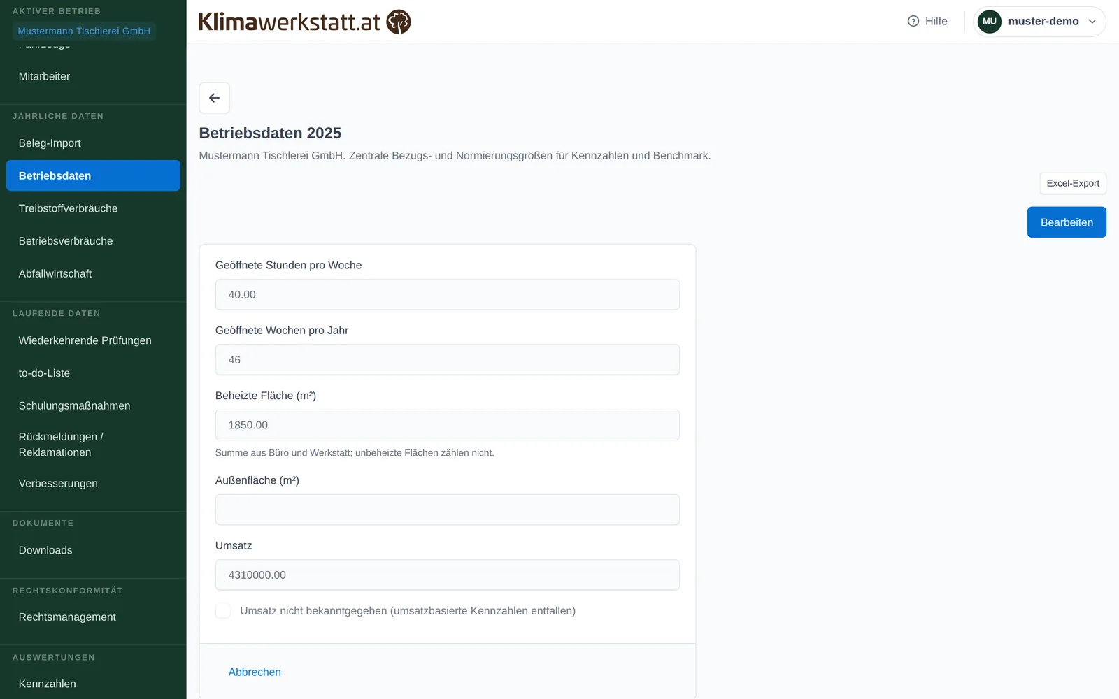This screenshot has height=699, width=1119.
Task: Navigate to Abfallwirtschaft
Action: 93,273
